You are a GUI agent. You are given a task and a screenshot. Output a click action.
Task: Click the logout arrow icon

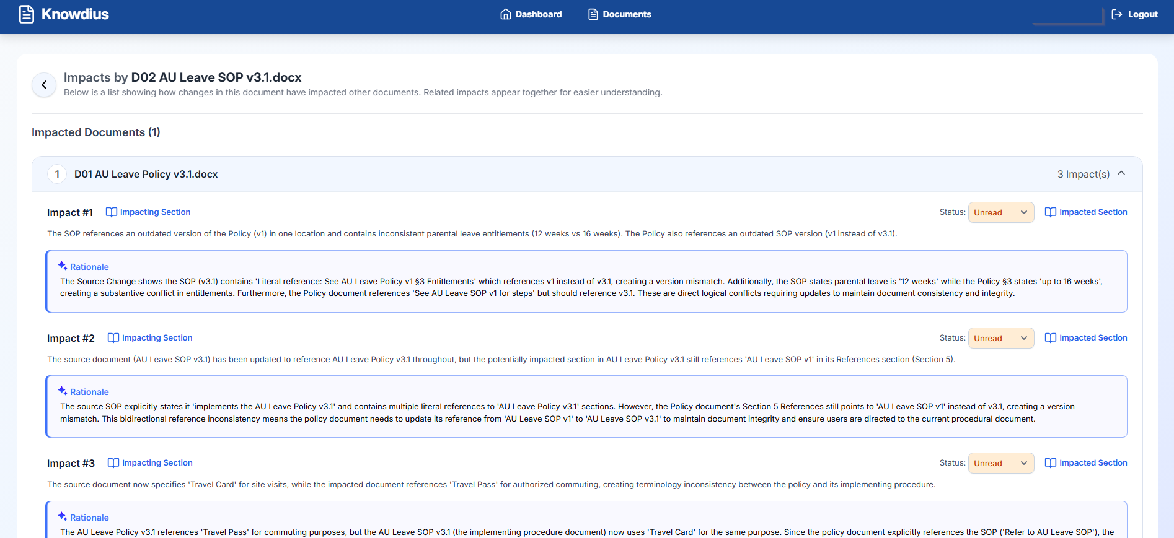click(x=1117, y=14)
